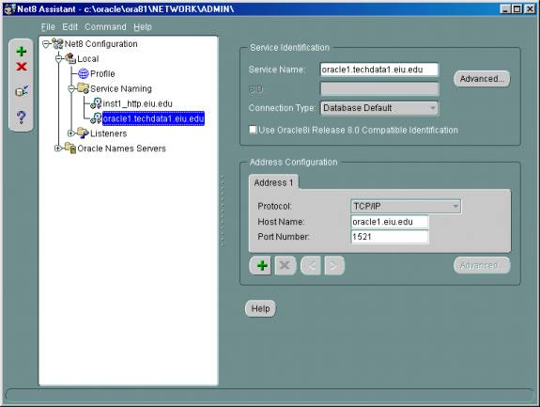
Task: Click the green plus Create icon in left toolbar
Action: [22, 52]
